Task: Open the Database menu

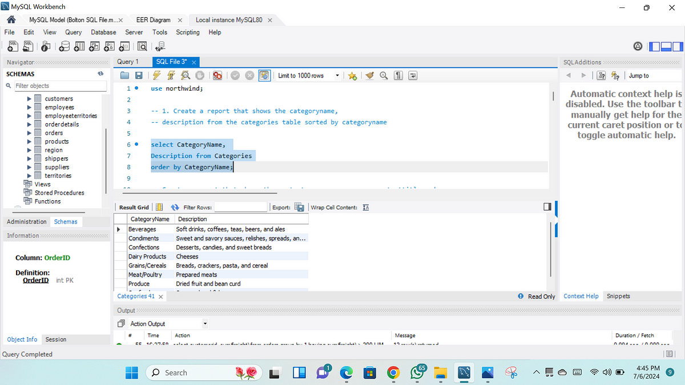Action: [x=103, y=33]
